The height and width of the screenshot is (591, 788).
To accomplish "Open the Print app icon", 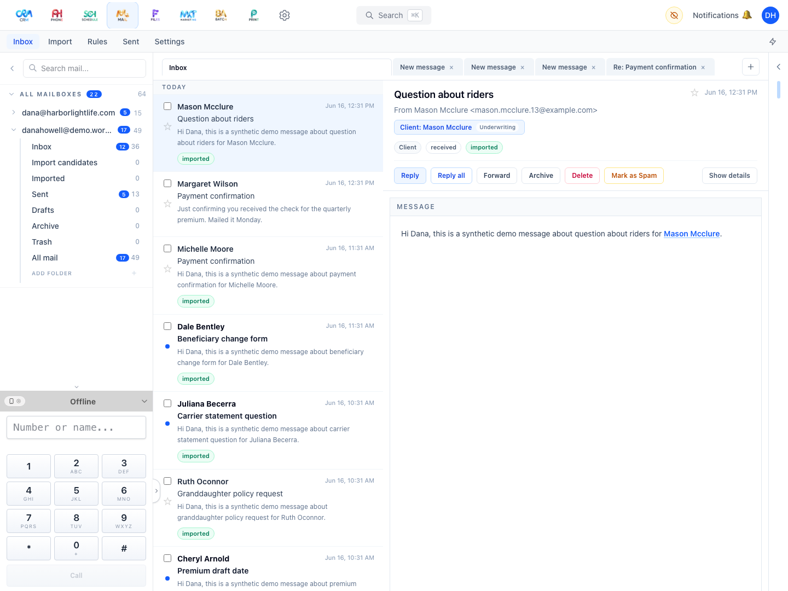I will point(254,15).
